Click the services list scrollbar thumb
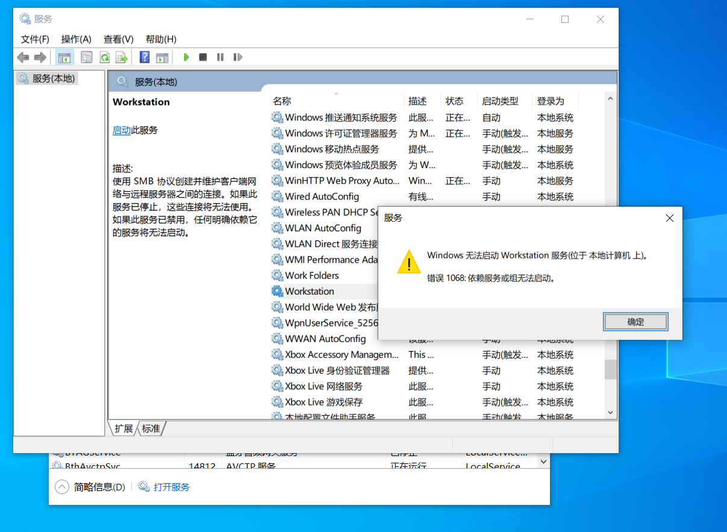 pos(610,369)
